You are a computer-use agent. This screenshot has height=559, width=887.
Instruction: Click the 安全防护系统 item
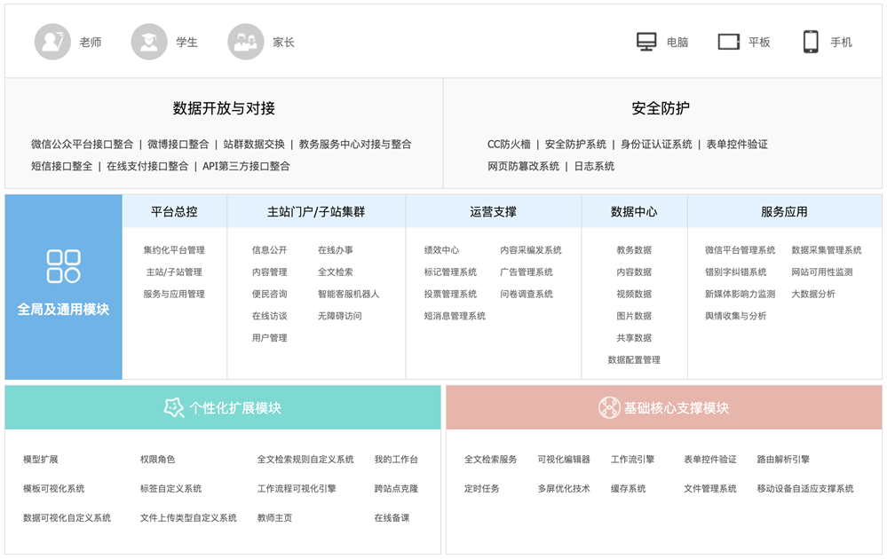(x=575, y=144)
